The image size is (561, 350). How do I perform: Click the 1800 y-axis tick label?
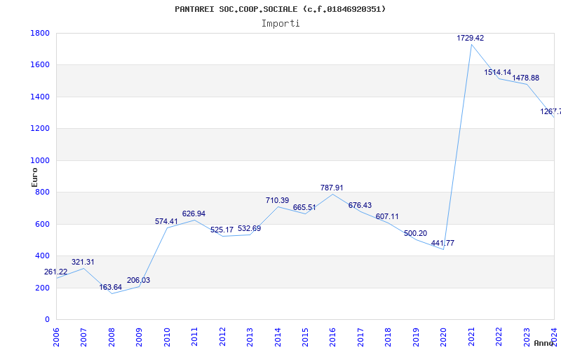pyautogui.click(x=40, y=33)
